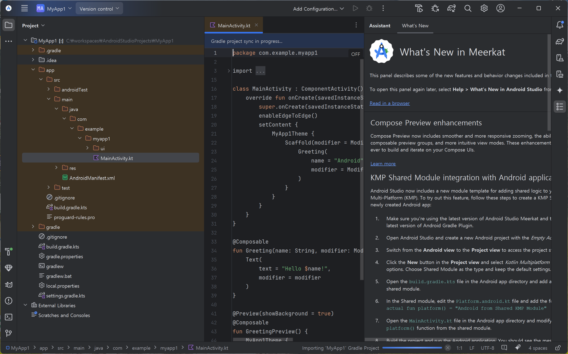Open Search Everywhere magnifier
The height and width of the screenshot is (354, 568).
tap(468, 8)
